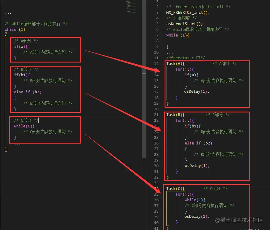Click line number 20 in the gutter
This screenshot has width=270, height=230.
tap(156, 109)
